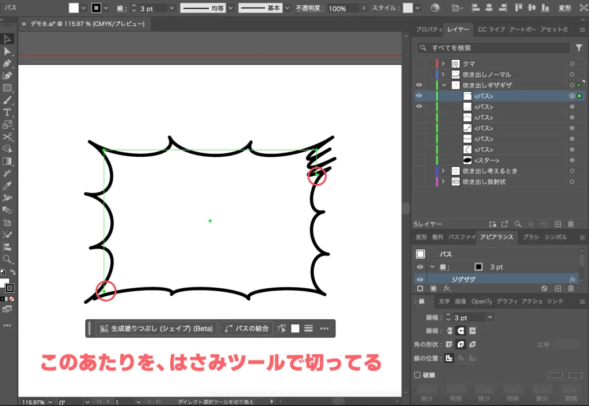
Task: Select the Scissors tool in the toolbar
Action: click(7, 137)
